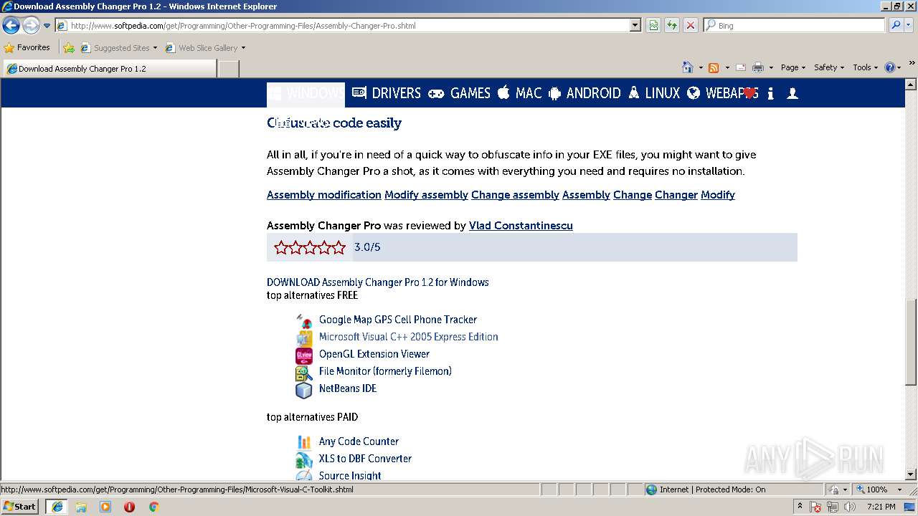Open reviewer Vlad Constantinescu's profile link
Screen dimensions: 918x516
tap(521, 226)
